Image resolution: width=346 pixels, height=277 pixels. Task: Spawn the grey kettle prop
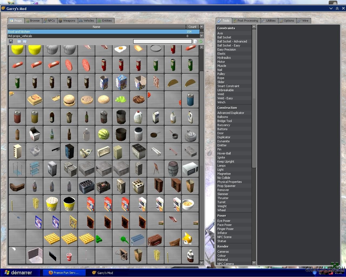tap(190, 134)
